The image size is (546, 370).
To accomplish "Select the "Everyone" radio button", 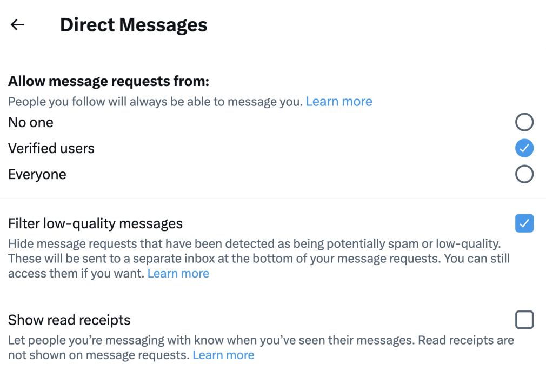I will tap(524, 174).
